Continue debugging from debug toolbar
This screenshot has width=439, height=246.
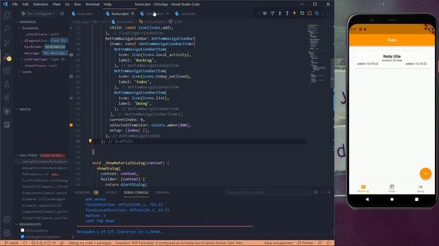tap(265, 14)
